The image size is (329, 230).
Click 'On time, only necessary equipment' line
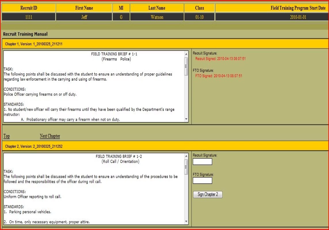47,222
